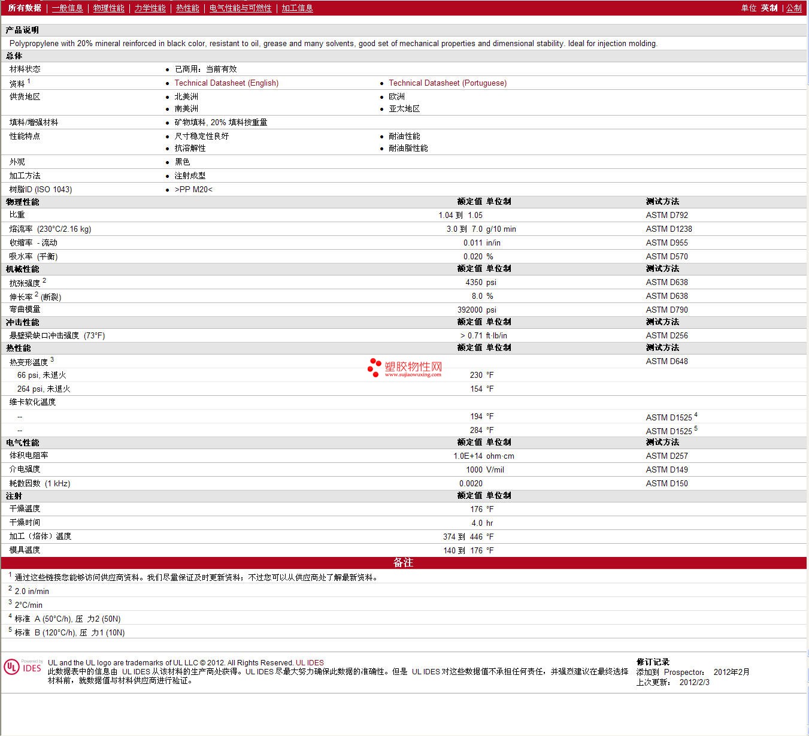Viewport: 809px width, 736px height.
Task: Click the UL IDES link in footer
Action: point(310,662)
